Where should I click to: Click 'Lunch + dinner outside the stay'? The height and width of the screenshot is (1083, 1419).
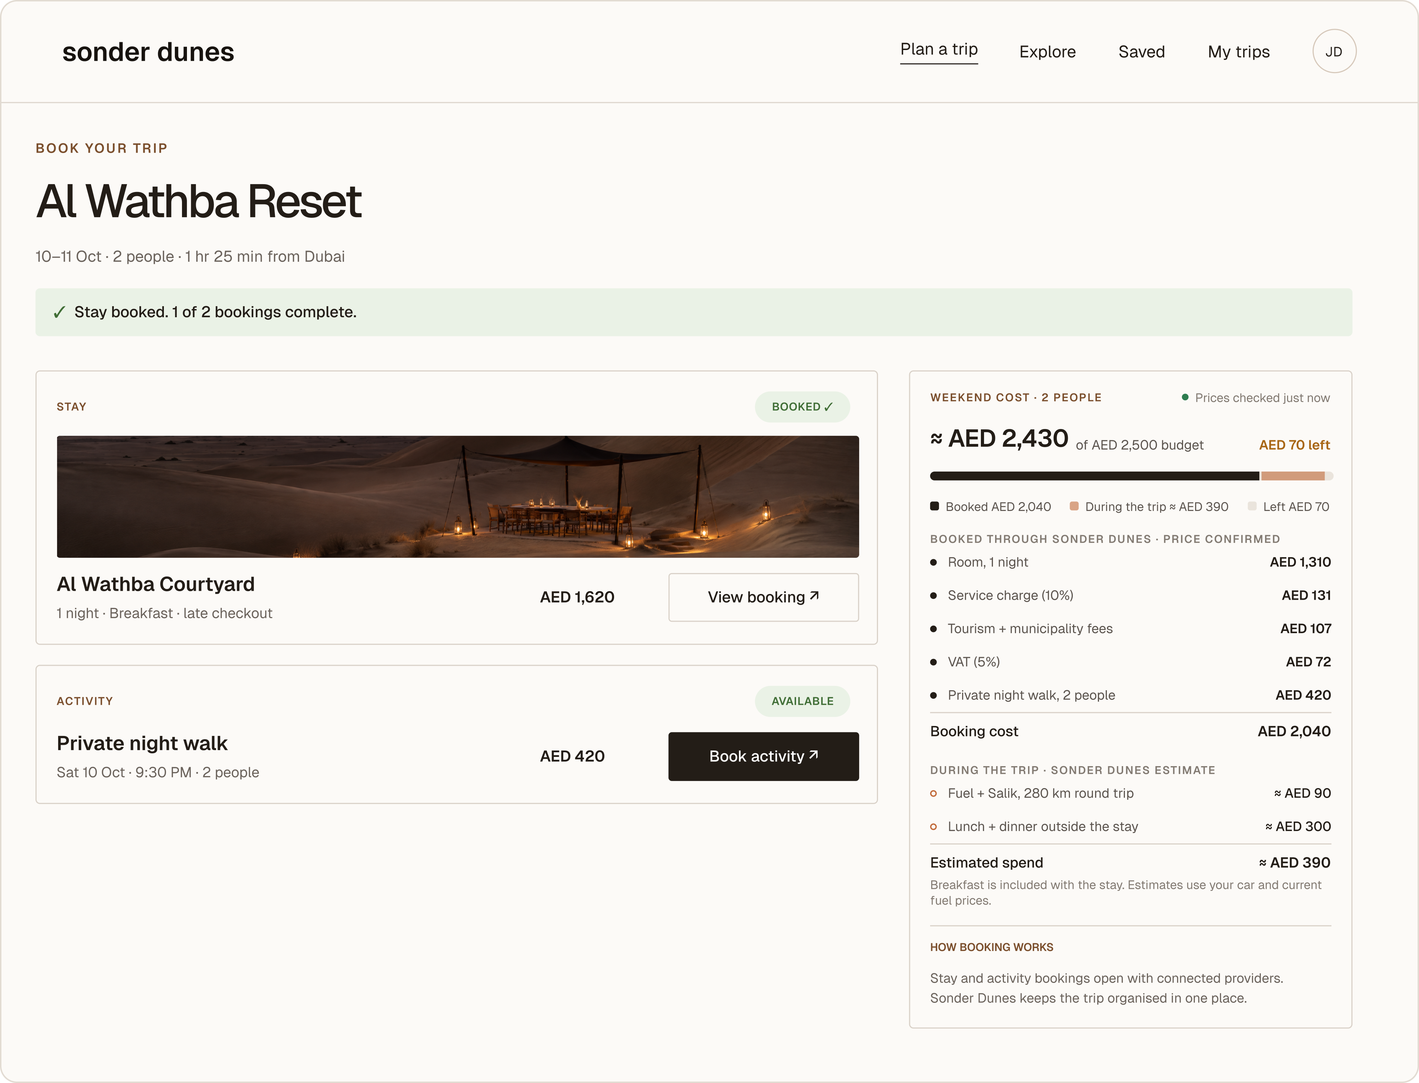(x=1130, y=826)
